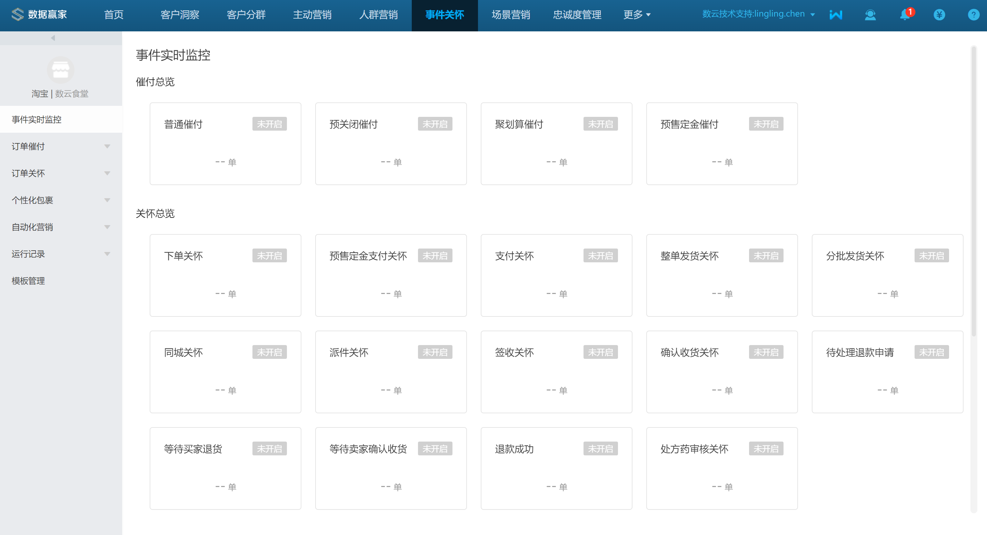Screen dimensions: 987x535
Task: Click 未开启 status on 签收关怀 card
Action: [x=600, y=352]
